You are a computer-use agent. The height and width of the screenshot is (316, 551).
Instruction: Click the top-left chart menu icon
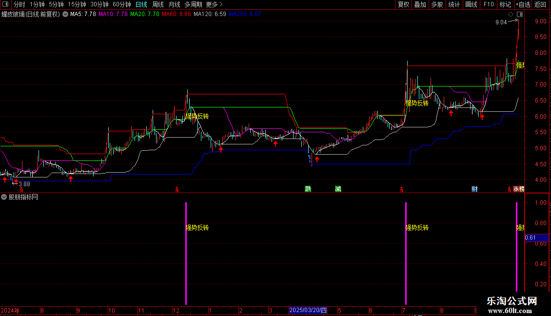click(x=6, y=5)
